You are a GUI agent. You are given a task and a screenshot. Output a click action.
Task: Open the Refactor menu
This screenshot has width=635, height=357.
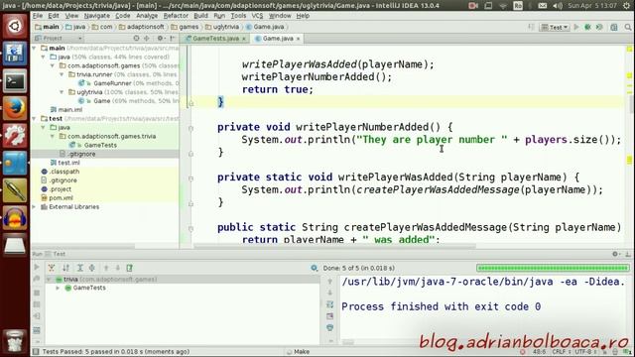coord(176,16)
